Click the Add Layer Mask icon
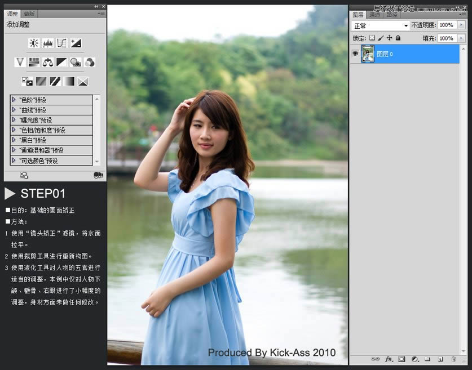 pos(402,359)
